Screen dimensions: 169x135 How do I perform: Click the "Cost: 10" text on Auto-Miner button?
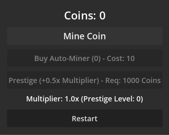[121, 58]
